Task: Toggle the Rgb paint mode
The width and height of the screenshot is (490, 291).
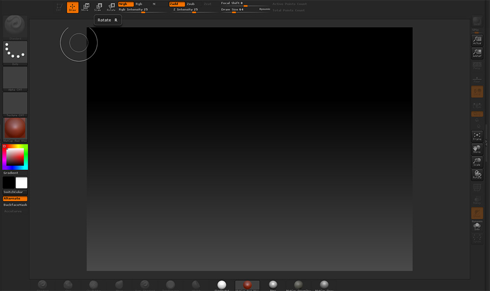Action: (139, 4)
